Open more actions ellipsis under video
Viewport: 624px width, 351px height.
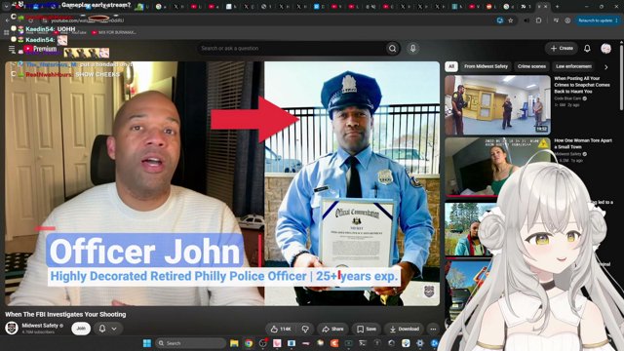pyautogui.click(x=433, y=329)
